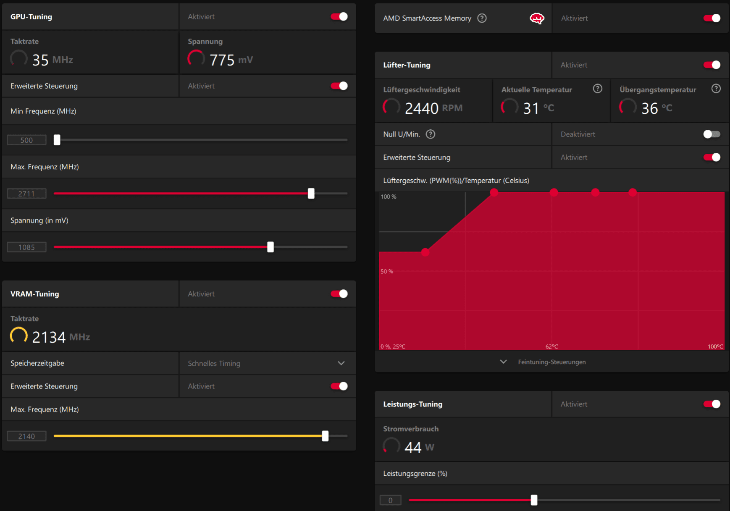
Task: Click the Leistungsgrenze field showing 0
Action: pos(391,500)
